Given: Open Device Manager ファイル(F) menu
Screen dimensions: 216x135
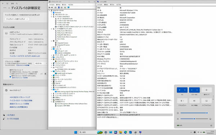Looking at the screenshot, I should pos(51,5).
